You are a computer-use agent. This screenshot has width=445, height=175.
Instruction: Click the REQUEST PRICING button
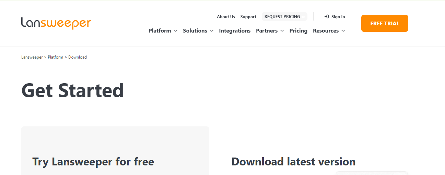point(284,16)
